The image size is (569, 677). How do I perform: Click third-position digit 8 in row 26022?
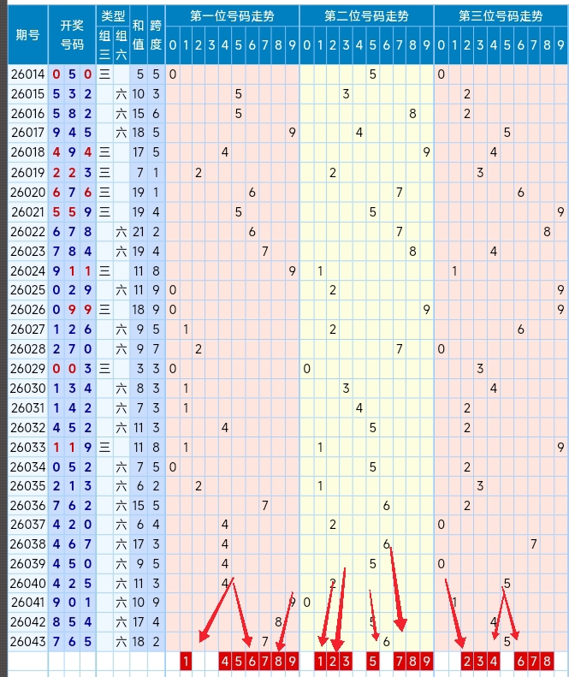click(547, 231)
